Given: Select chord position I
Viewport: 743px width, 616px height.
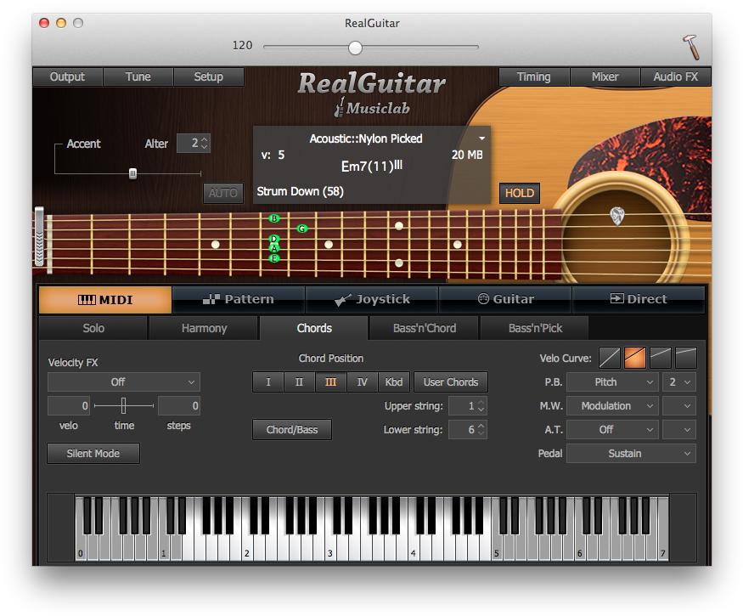Looking at the screenshot, I should coord(268,382).
